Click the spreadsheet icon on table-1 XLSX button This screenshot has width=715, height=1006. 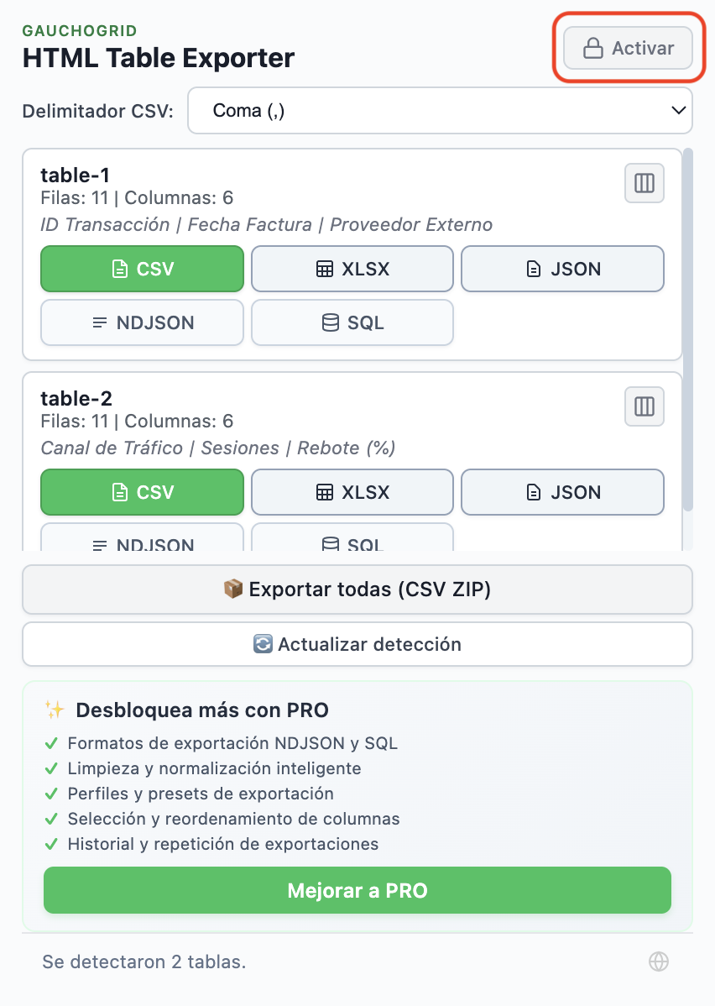[x=325, y=269]
